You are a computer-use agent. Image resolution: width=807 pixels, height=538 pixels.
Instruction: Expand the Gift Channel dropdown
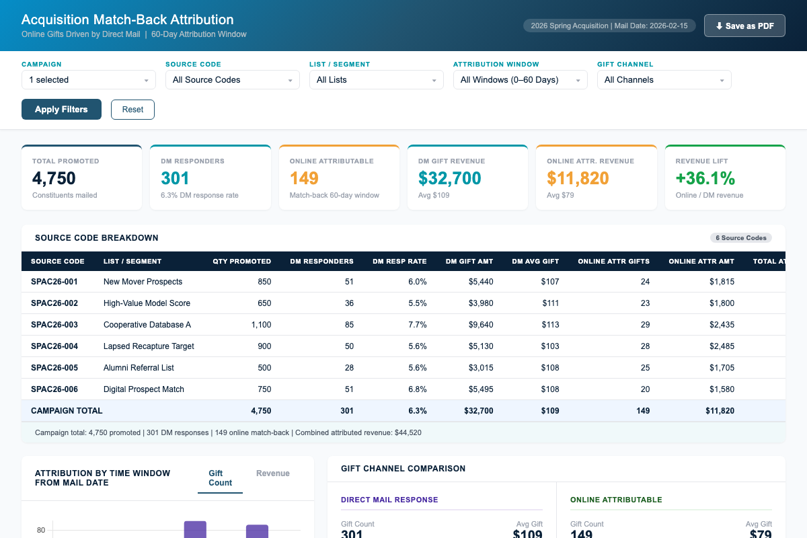(664, 79)
